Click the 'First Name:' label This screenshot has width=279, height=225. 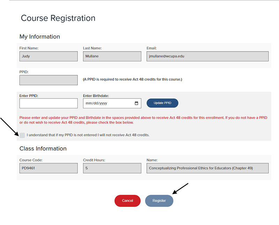[x=29, y=48]
